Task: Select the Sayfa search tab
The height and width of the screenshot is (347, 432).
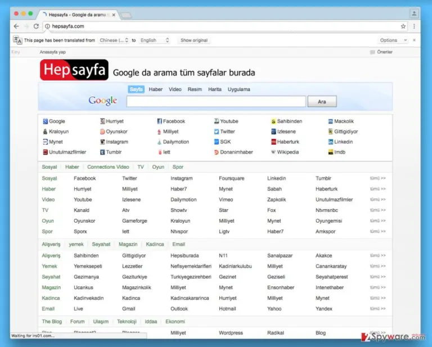Action: (136, 89)
